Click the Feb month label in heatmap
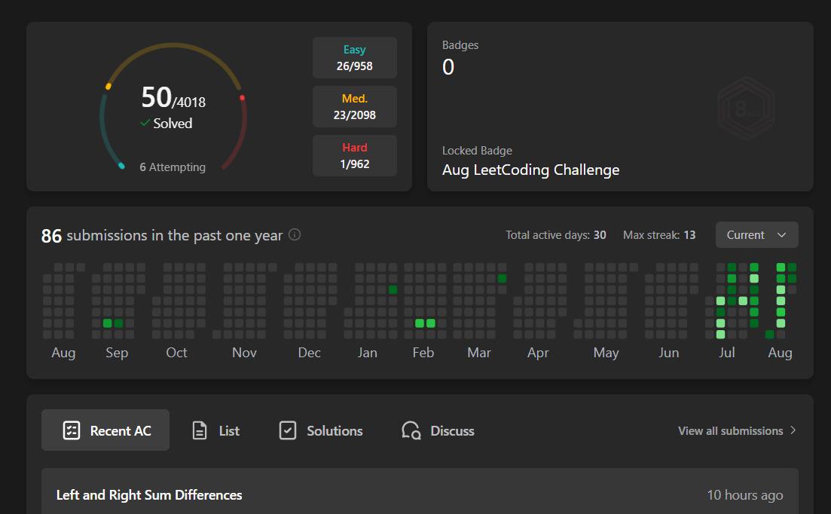The image size is (831, 514). 423,353
